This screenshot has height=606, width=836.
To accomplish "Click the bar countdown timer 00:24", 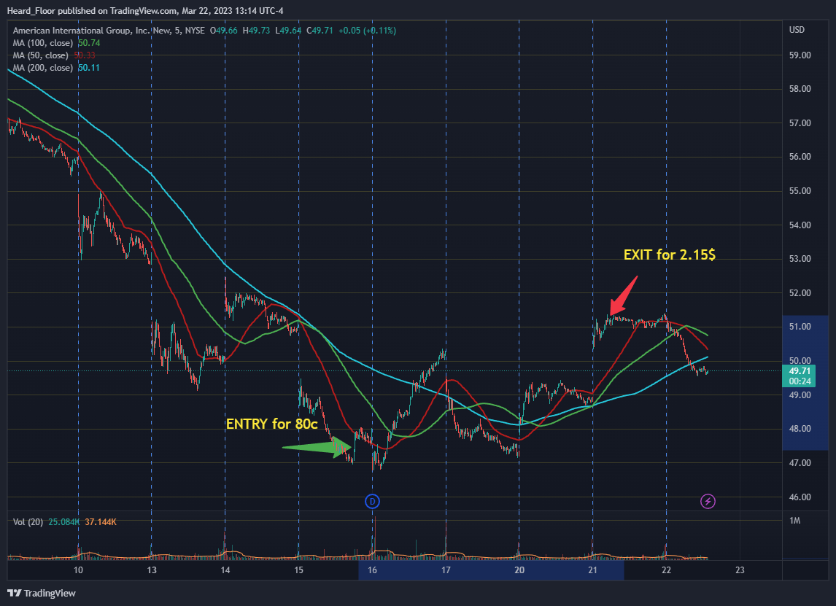I will coord(800,381).
